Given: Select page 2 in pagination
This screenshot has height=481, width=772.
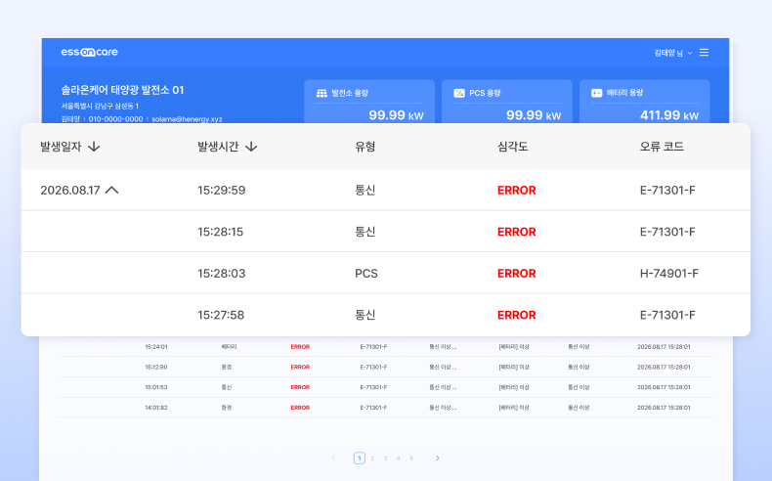Looking at the screenshot, I should pos(372,459).
